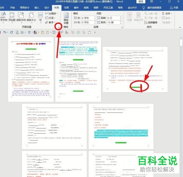Image resolution: width=183 pixels, height=177 pixels.
Task: Open the 文件 file tab
Action: coord(2,8)
